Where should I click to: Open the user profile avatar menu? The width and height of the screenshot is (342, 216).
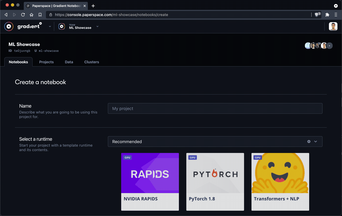click(x=333, y=26)
